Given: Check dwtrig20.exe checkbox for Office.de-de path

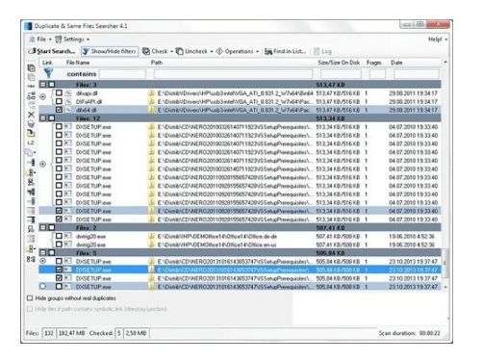Looking at the screenshot, I should pyautogui.click(x=59, y=236).
